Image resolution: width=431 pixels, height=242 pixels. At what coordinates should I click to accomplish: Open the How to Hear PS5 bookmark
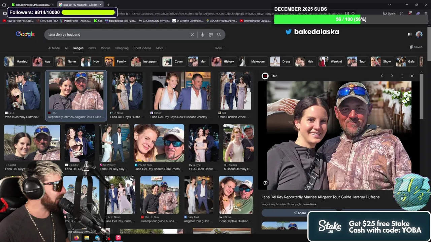pos(18,21)
